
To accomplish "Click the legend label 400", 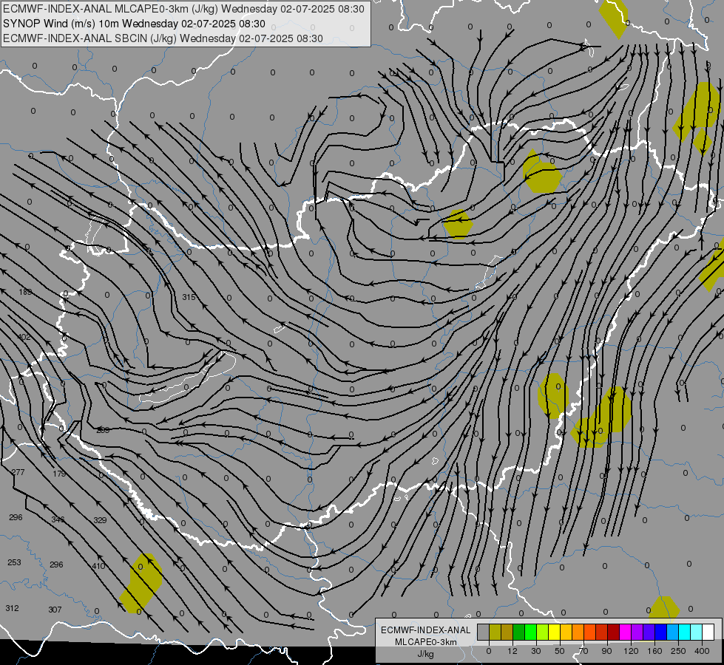I will pos(702,651).
